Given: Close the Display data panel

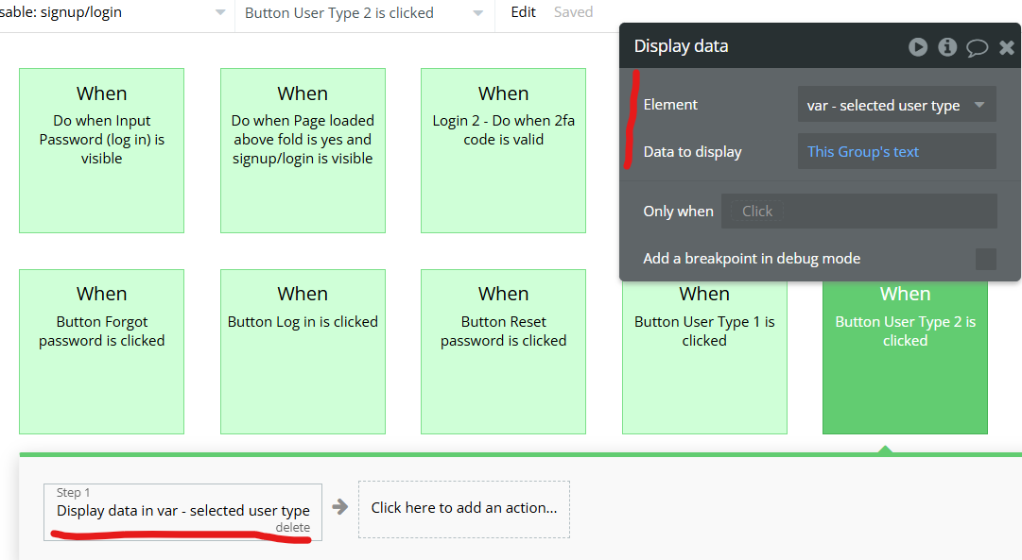Looking at the screenshot, I should click(1006, 47).
